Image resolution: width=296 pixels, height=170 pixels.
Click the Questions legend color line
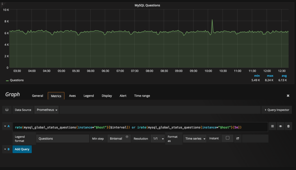(x=7, y=80)
